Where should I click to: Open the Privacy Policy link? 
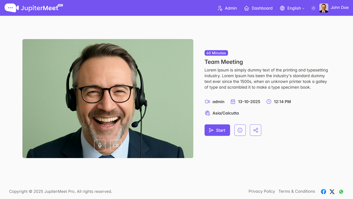tap(261, 191)
